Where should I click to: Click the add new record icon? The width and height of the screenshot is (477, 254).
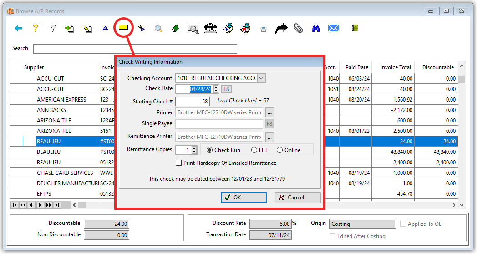coord(70,29)
